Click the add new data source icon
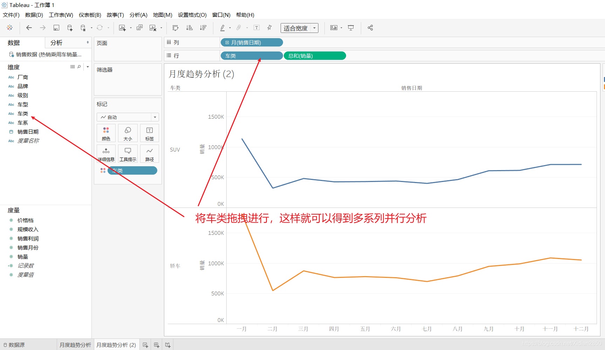605x350 pixels. click(x=70, y=28)
